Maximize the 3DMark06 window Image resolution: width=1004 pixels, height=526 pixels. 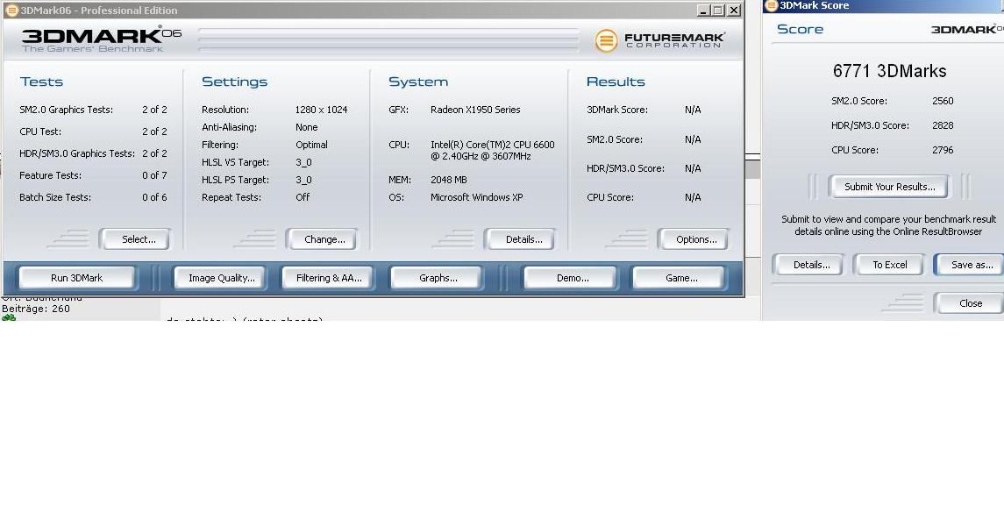(x=718, y=11)
